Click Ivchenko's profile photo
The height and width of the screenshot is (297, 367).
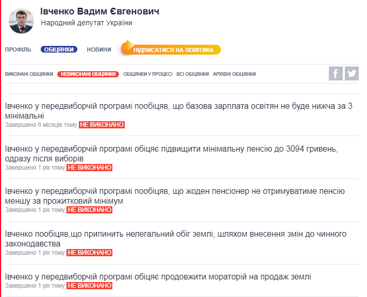coord(21,21)
